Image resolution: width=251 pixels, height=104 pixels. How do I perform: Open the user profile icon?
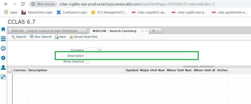pos(3,68)
